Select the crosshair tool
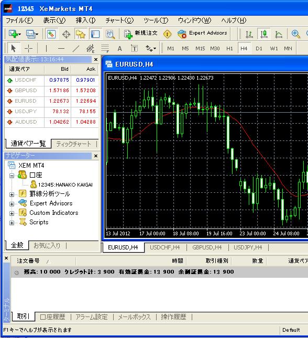This screenshot has height=338, width=308. click(28, 49)
